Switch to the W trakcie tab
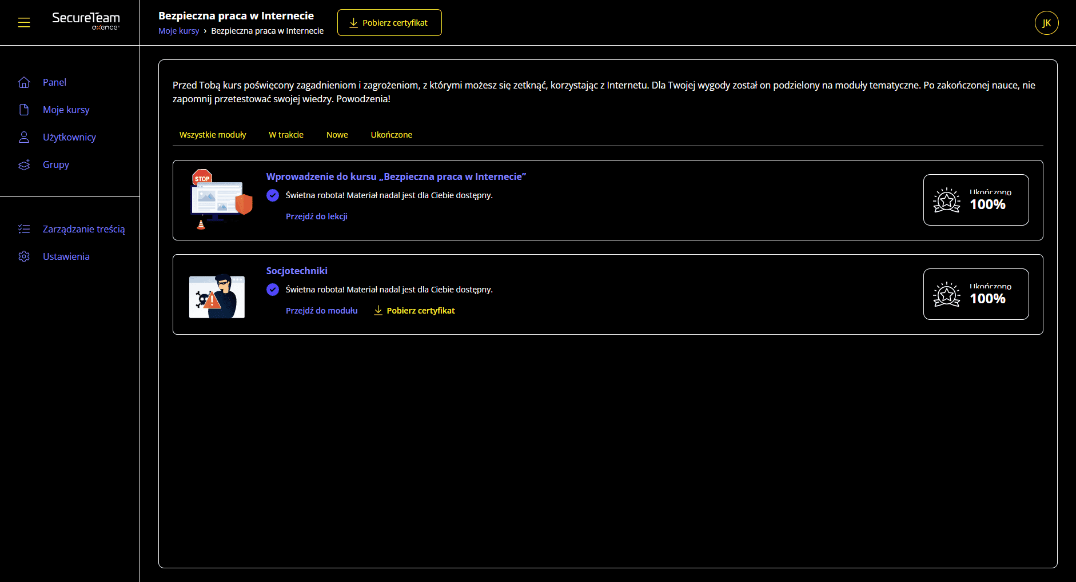 (x=286, y=135)
